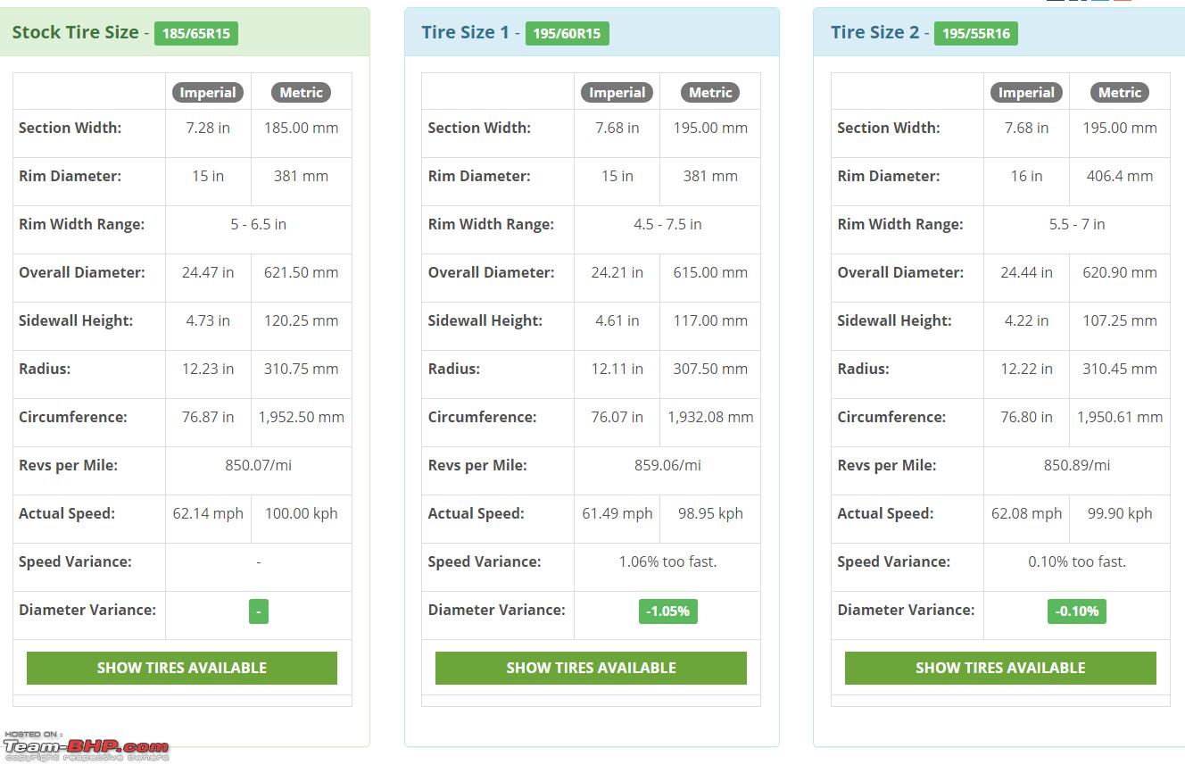Click the 76.87 in circumference value
Screen dimensions: 1185x765
(208, 417)
